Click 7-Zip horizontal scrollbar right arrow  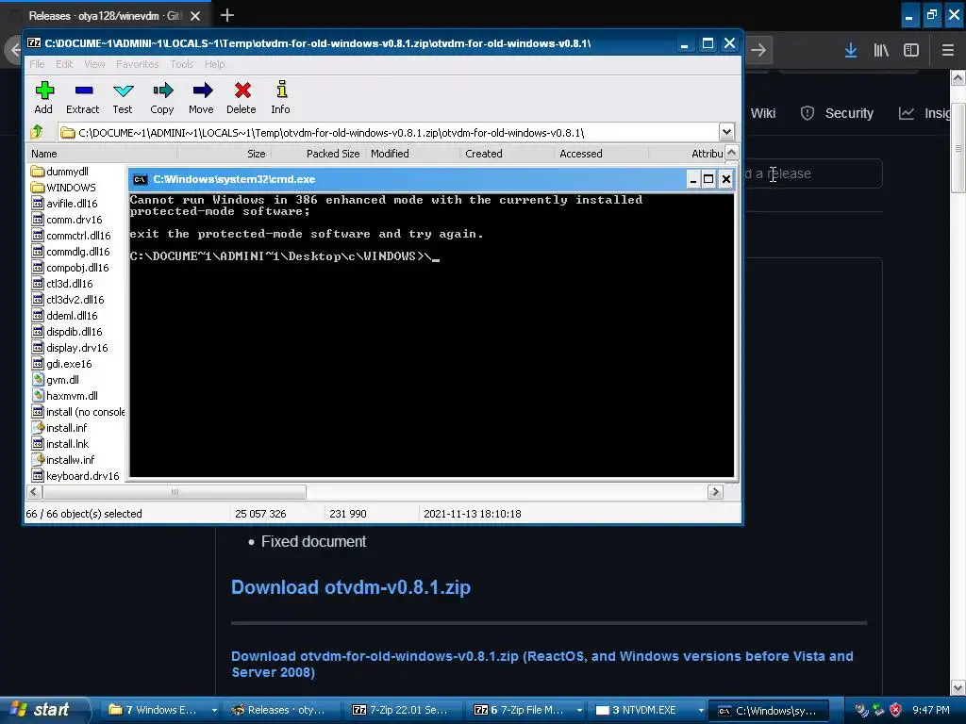click(x=715, y=491)
